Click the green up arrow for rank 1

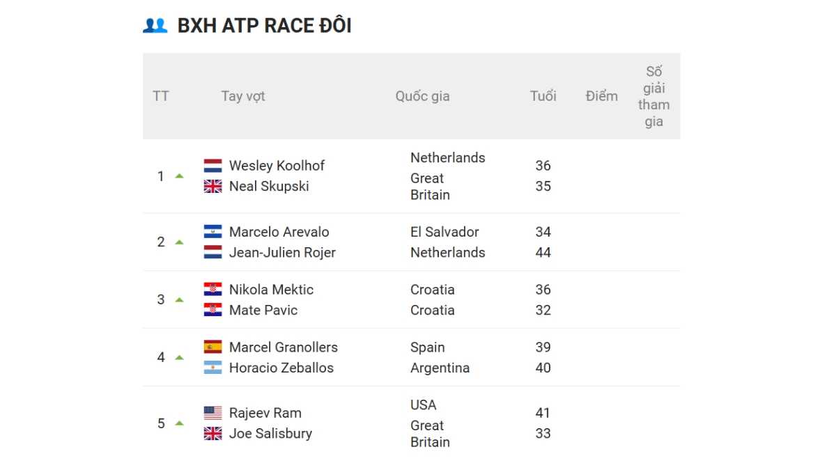pyautogui.click(x=179, y=176)
